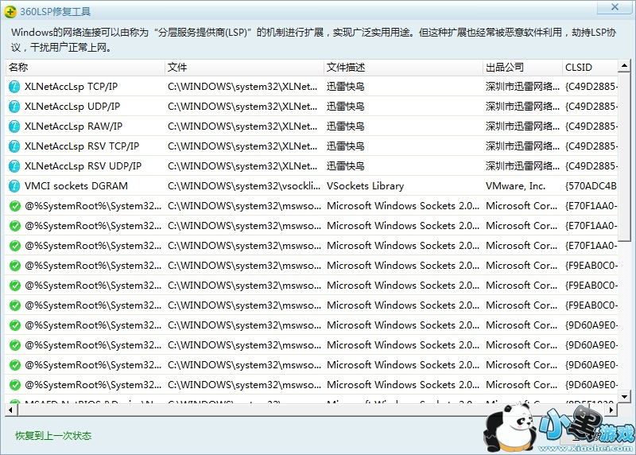Click the 迅雷快鸟 description in the XLNetAccLsp RSV UDP/IP row
The image size is (636, 455).
(x=346, y=166)
